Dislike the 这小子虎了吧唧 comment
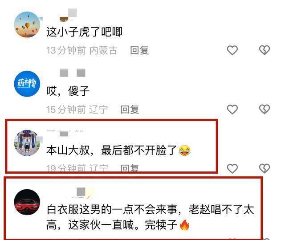285x240 pixels. point(265,50)
